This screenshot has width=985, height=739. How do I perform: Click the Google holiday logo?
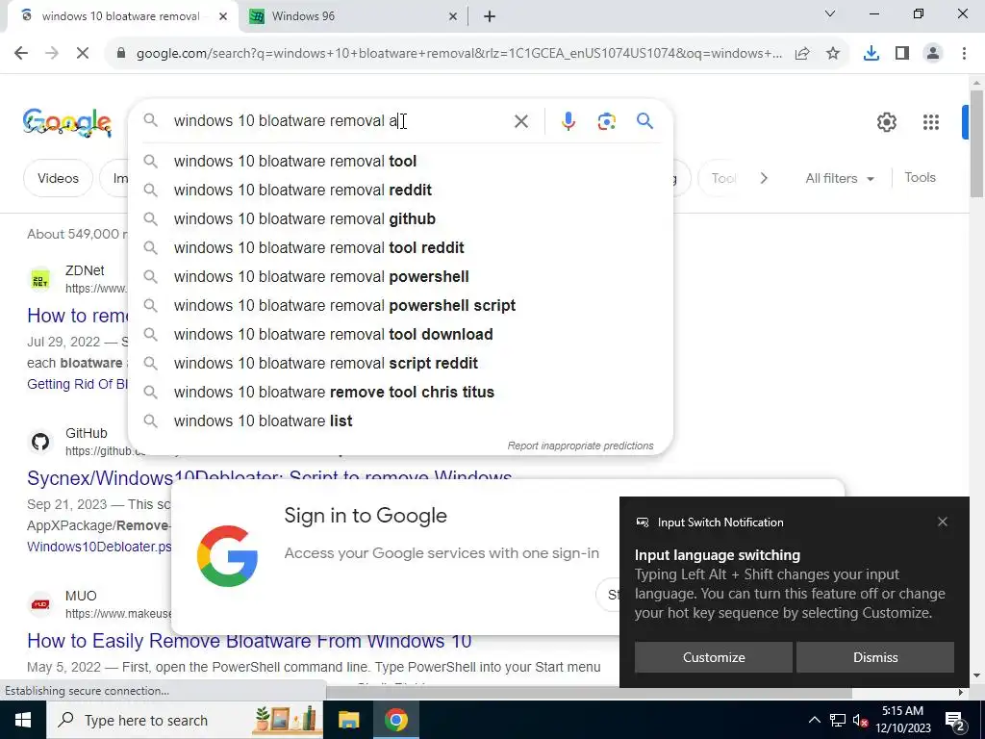click(x=67, y=122)
